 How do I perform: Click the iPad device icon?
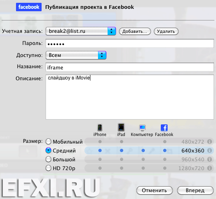click(121, 127)
